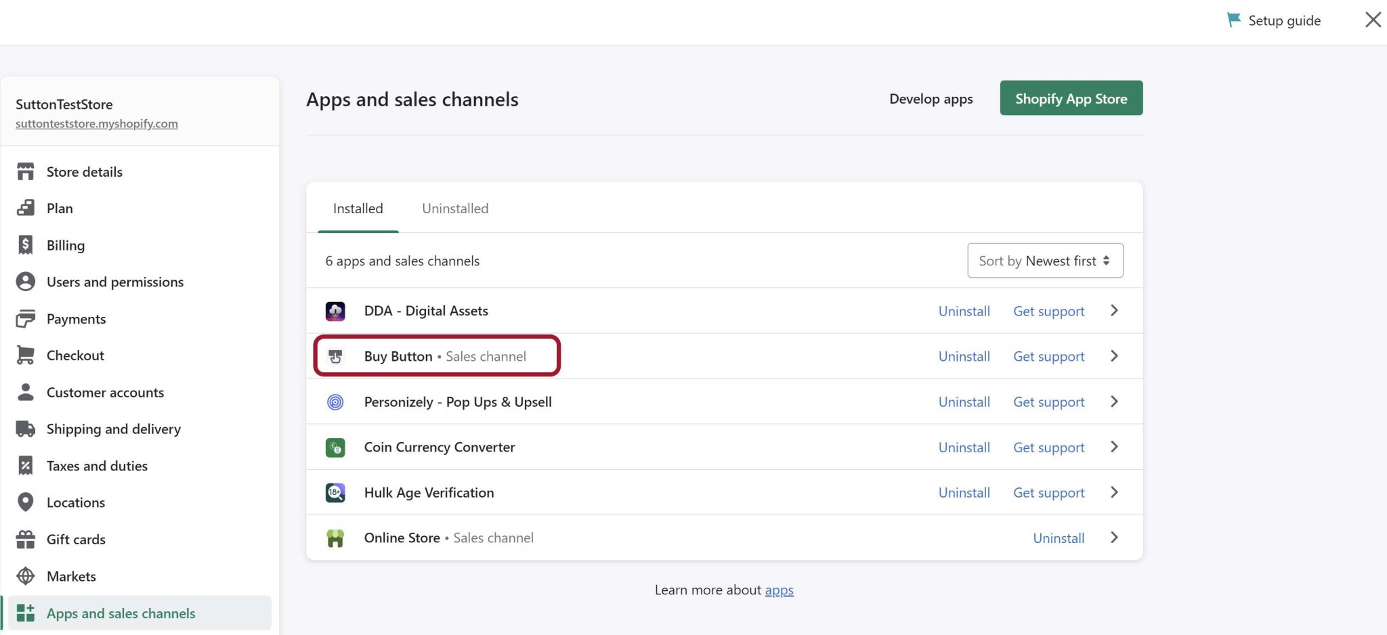This screenshot has width=1387, height=635.
Task: Click the Buy Button app icon
Action: coord(335,356)
